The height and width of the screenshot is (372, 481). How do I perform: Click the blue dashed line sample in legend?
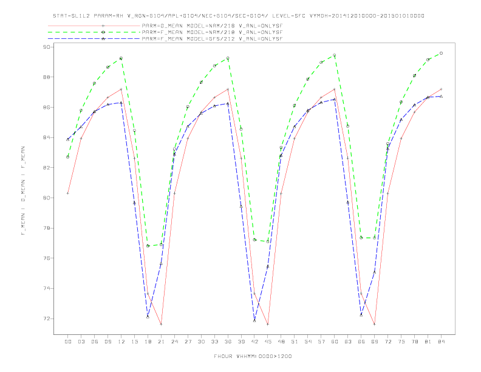(x=94, y=39)
